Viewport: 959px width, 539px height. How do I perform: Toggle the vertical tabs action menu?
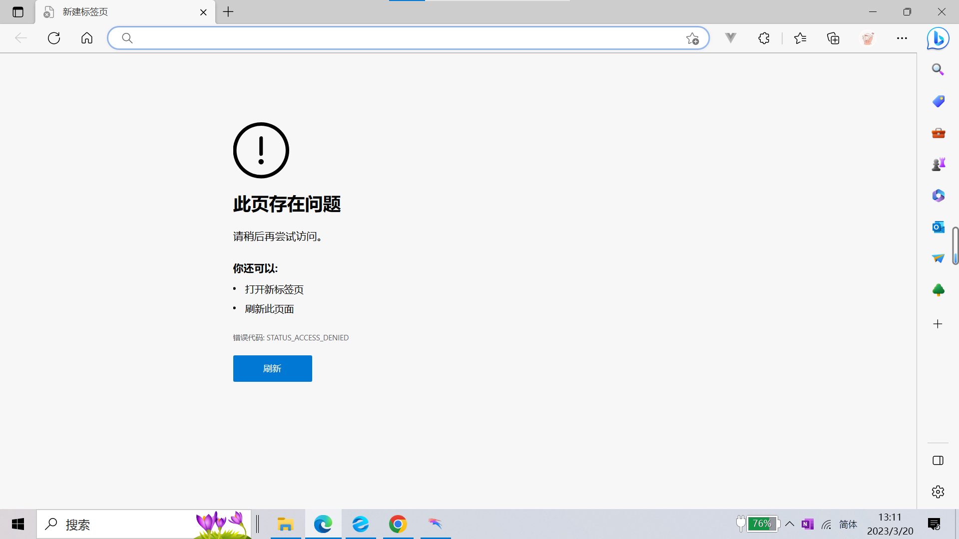[18, 12]
